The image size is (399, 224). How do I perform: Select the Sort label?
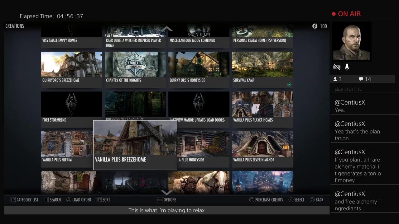click(106, 200)
